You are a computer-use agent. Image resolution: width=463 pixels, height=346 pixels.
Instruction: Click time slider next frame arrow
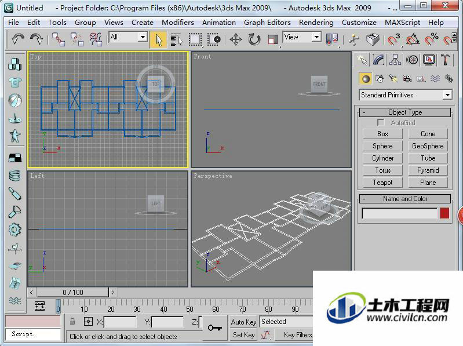pyautogui.click(x=113, y=292)
